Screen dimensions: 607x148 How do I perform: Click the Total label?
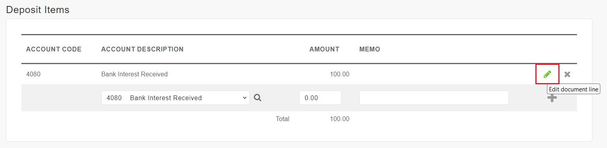pyautogui.click(x=283, y=119)
